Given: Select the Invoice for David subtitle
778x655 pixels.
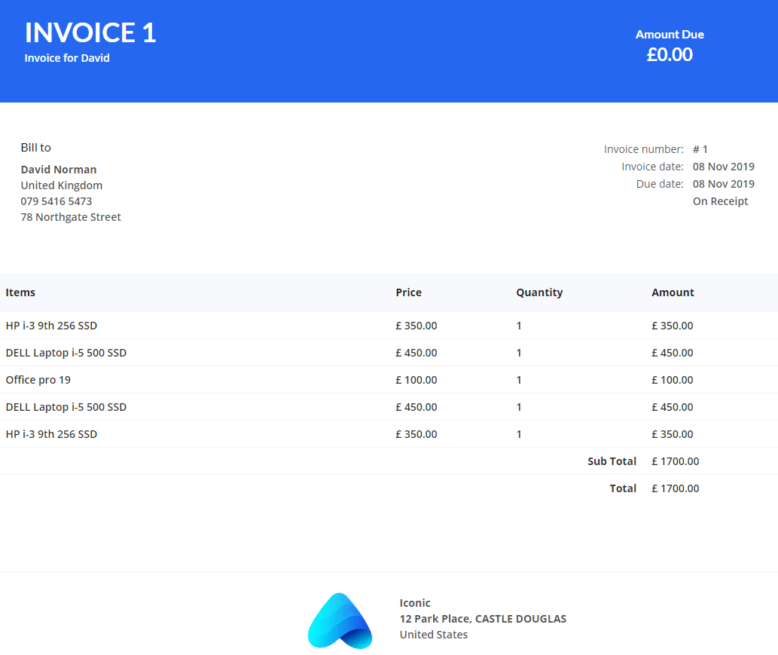Looking at the screenshot, I should click(67, 57).
